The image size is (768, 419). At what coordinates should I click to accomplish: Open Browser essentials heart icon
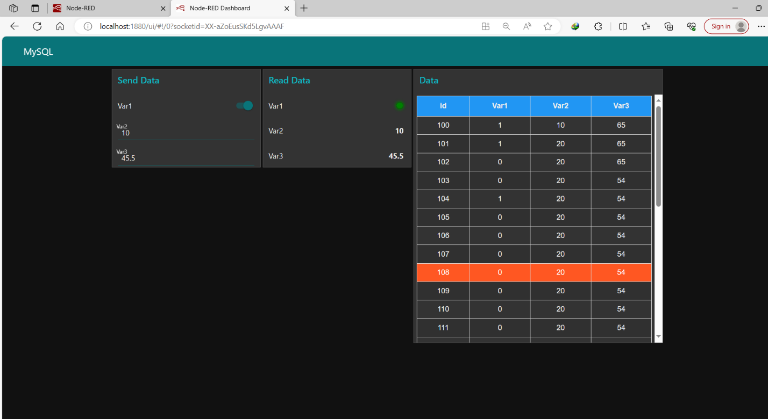tap(691, 26)
